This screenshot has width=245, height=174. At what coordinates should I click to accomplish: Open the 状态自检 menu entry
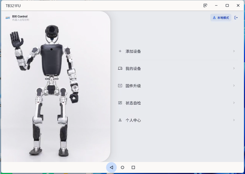click(x=177, y=103)
